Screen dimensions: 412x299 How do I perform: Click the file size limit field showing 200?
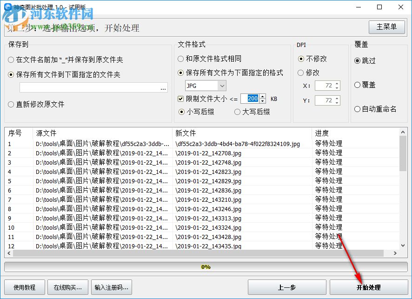pos(250,99)
